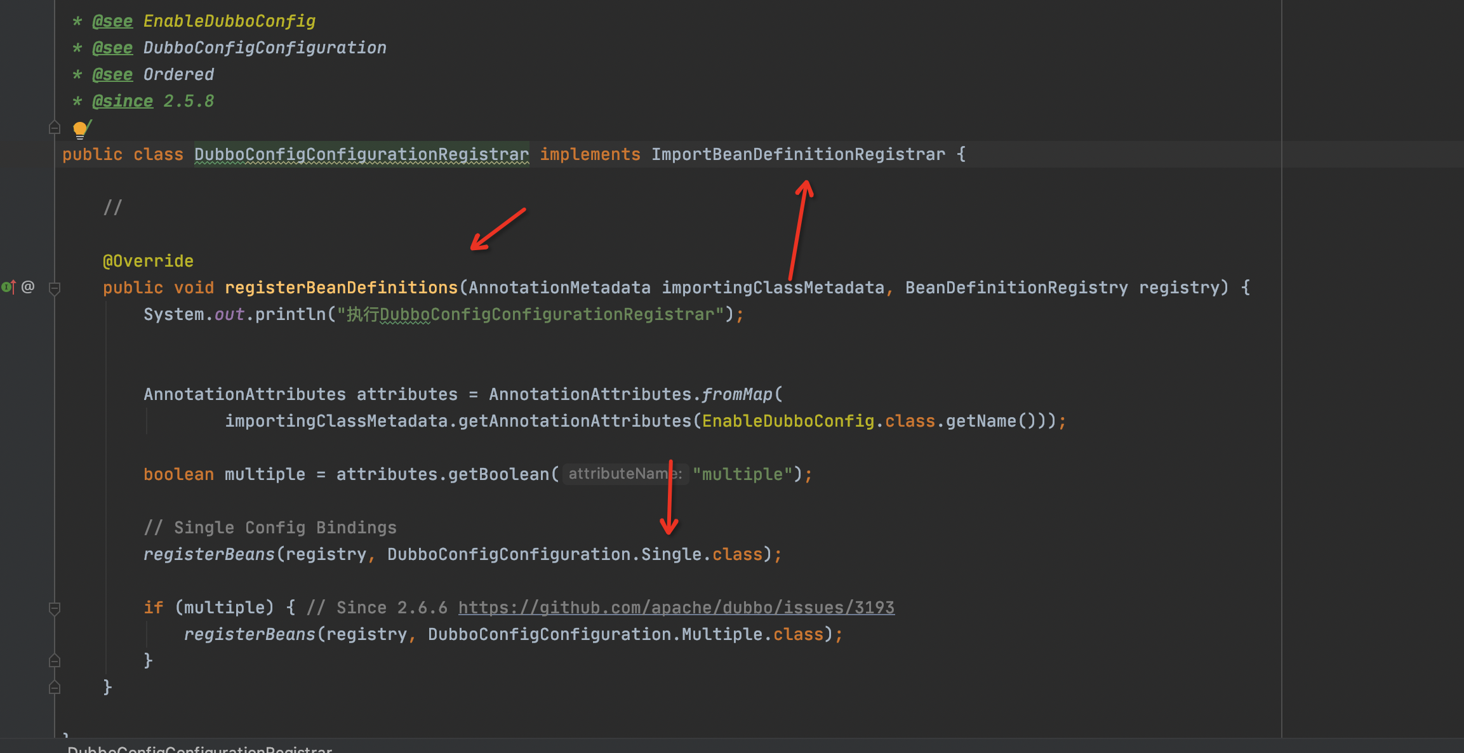Click the @see tag before Ordered
1464x753 pixels.
(x=112, y=74)
